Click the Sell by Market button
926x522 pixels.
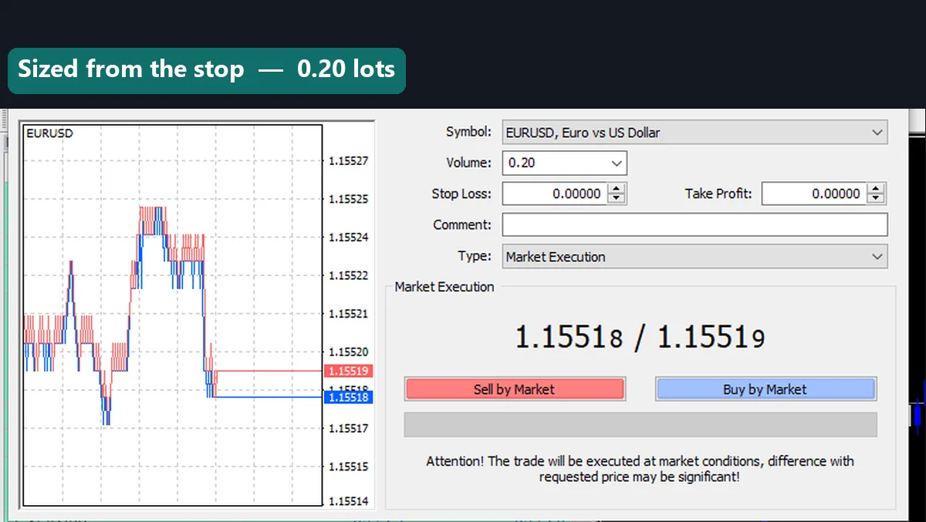point(514,389)
